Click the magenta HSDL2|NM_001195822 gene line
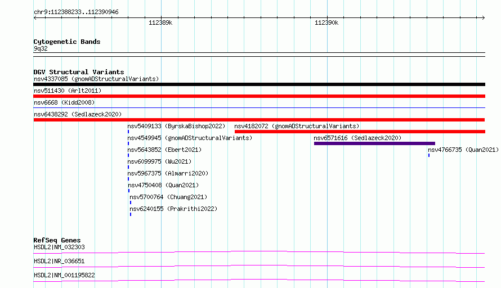The width and height of the screenshot is (501, 288). click(259, 280)
